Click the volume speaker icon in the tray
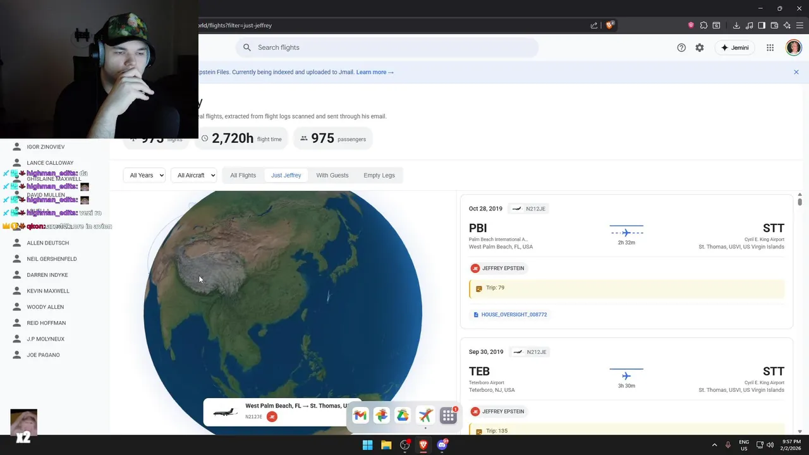This screenshot has height=455, width=809. pyautogui.click(x=770, y=445)
